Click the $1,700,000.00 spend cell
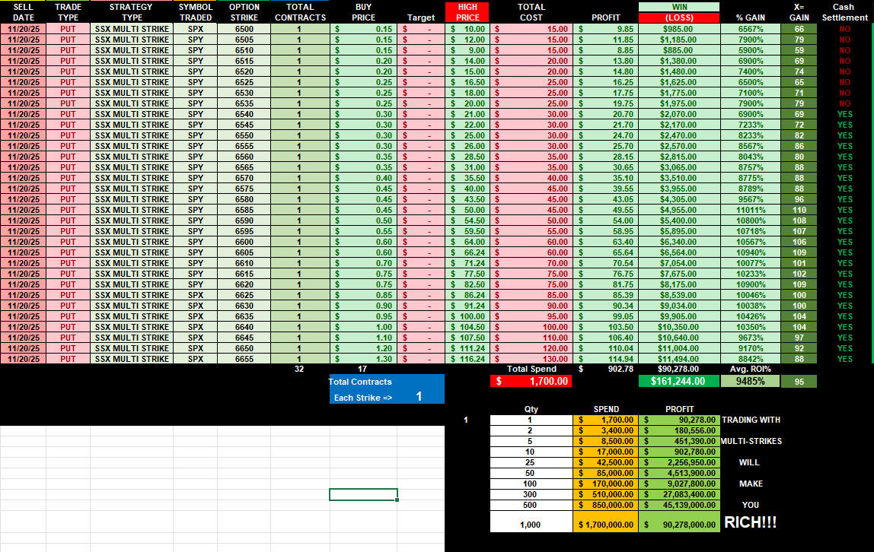This screenshot has width=874, height=552. (606, 524)
